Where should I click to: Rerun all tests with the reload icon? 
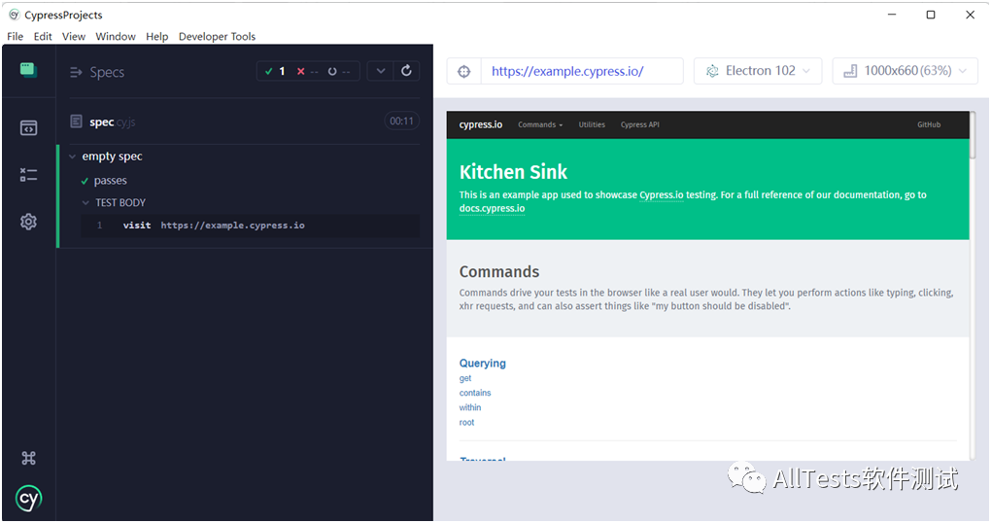406,71
